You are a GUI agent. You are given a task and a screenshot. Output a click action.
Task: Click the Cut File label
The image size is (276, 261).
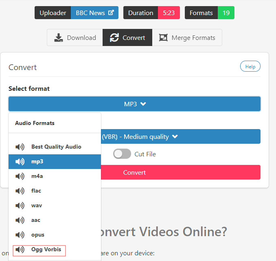145,154
